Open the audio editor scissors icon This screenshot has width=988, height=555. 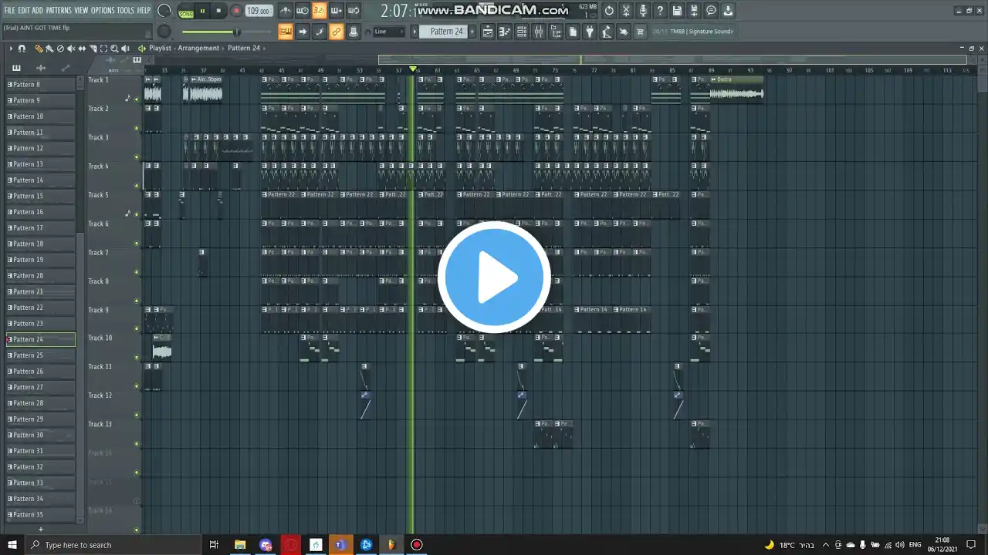[626, 11]
